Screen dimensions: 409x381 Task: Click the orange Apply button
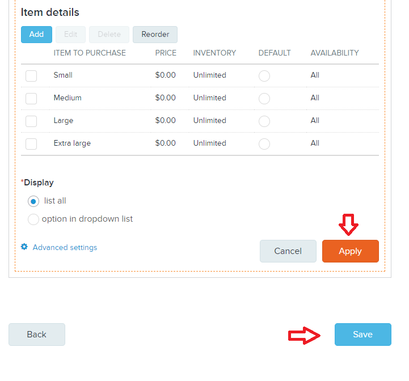(351, 251)
